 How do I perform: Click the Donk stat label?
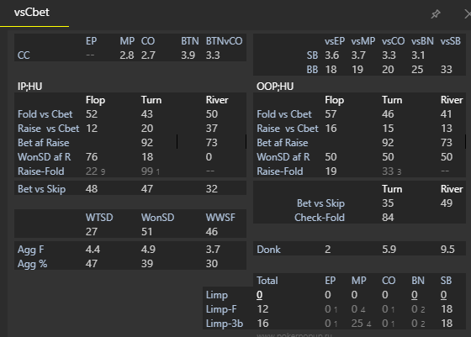[268, 250]
